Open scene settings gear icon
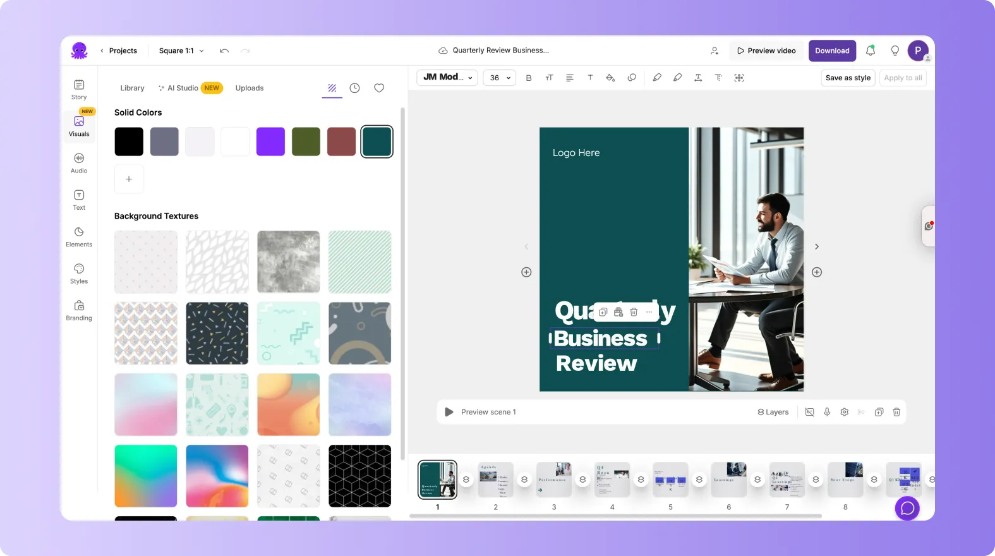This screenshot has width=995, height=556. (844, 412)
